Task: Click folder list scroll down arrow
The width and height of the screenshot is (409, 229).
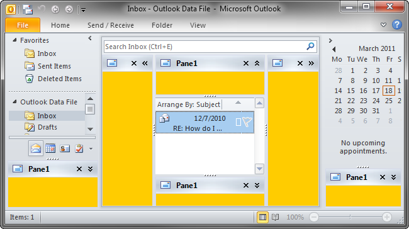Action: point(90,129)
